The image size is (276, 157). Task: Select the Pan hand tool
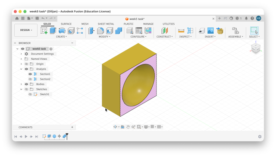coord(128,127)
